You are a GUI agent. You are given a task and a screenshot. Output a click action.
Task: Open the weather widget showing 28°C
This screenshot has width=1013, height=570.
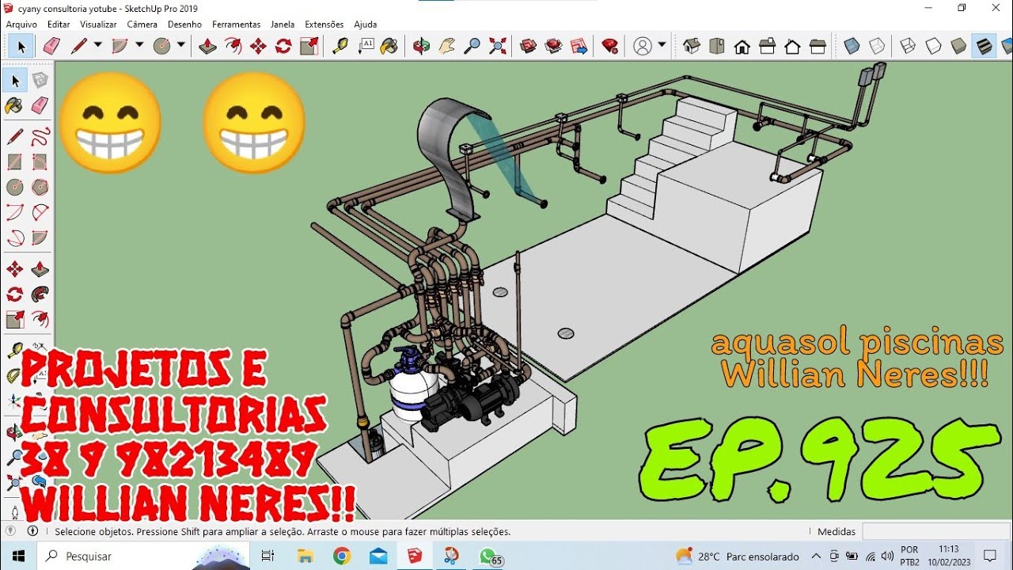[x=737, y=557]
